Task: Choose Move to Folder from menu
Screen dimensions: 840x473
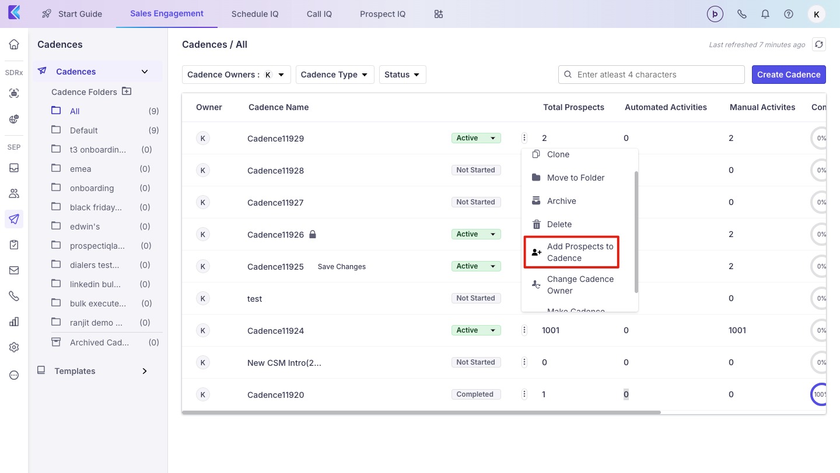Action: coord(575,178)
